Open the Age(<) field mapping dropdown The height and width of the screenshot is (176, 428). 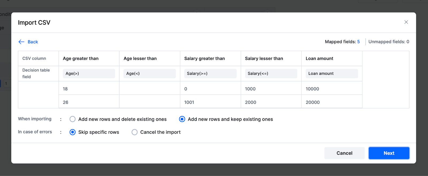150,73
